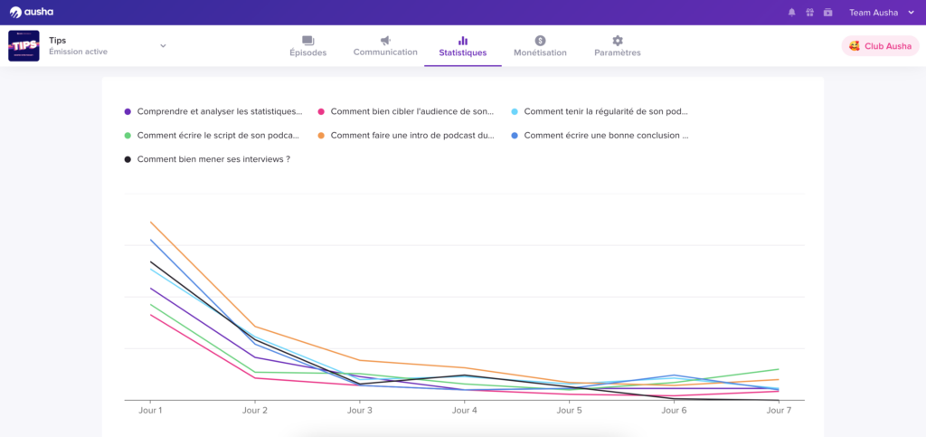Select the Statistiques tab
926x437 pixels.
(x=463, y=46)
